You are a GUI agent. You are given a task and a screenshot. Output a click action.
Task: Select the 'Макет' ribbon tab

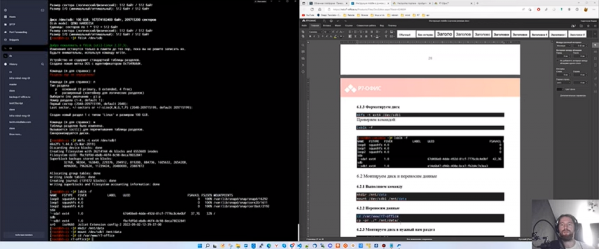point(338,26)
